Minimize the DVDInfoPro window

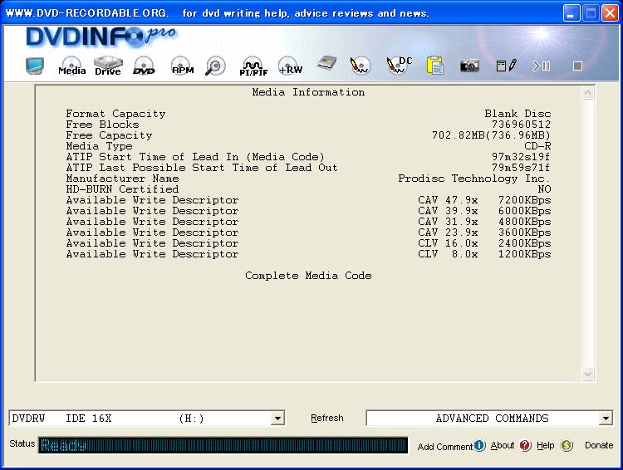571,13
